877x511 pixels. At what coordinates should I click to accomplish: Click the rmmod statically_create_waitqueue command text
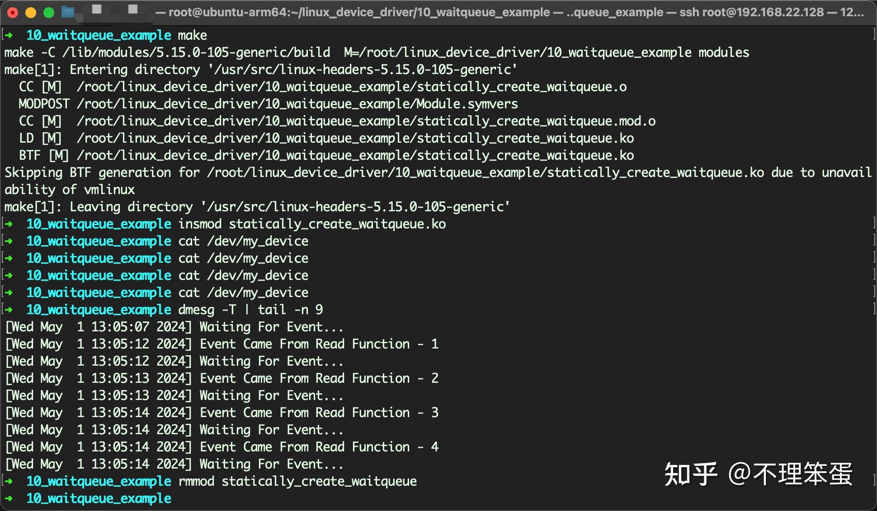(x=296, y=481)
